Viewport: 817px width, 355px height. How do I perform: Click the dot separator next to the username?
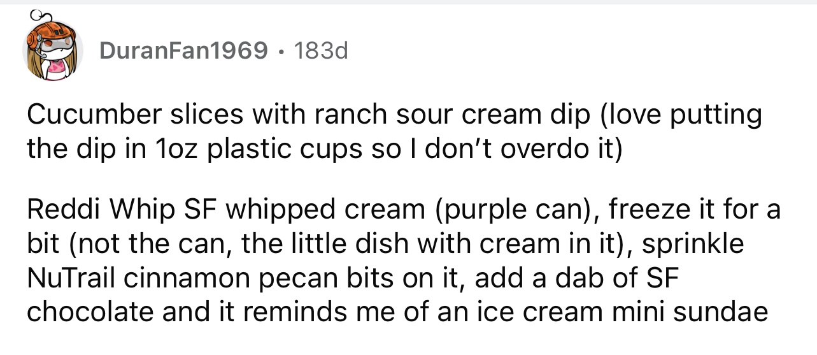pos(278,51)
